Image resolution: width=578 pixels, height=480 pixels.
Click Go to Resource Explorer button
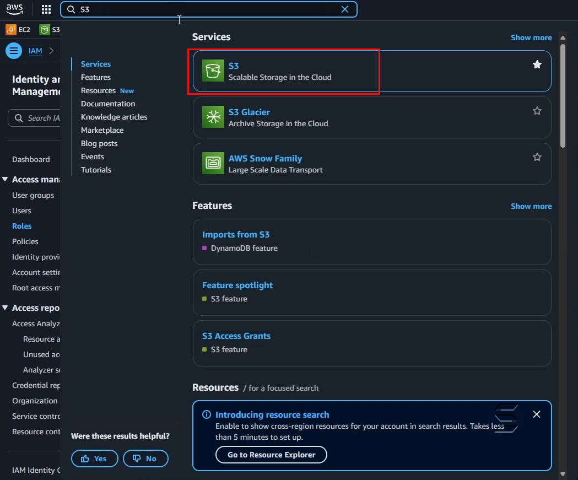(271, 455)
